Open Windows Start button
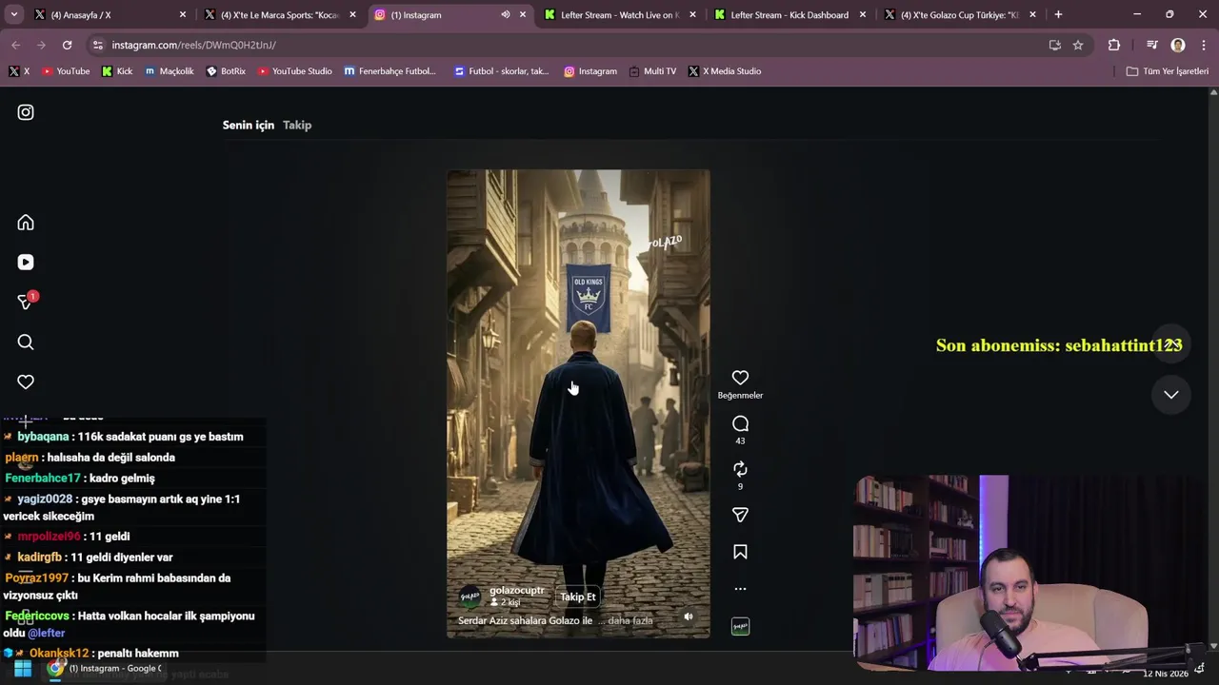The width and height of the screenshot is (1219, 685). coord(23,669)
